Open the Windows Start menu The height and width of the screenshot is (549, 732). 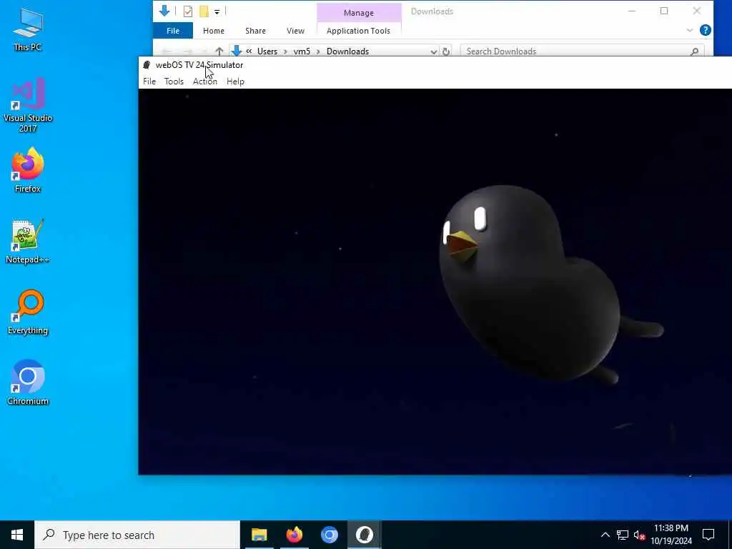[x=17, y=535]
